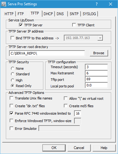Click the Timeout seconds input field
Screen dimensions: 118x154
(96, 67)
